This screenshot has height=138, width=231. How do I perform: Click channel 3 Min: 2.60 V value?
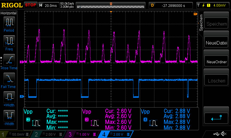tap(124, 128)
